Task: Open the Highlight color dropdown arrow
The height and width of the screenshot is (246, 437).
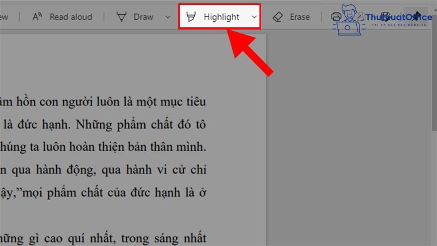Action: click(254, 17)
